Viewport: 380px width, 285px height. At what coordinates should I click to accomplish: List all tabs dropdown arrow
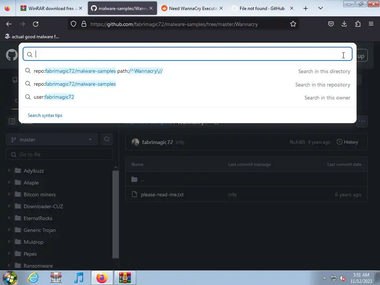[x=320, y=8]
